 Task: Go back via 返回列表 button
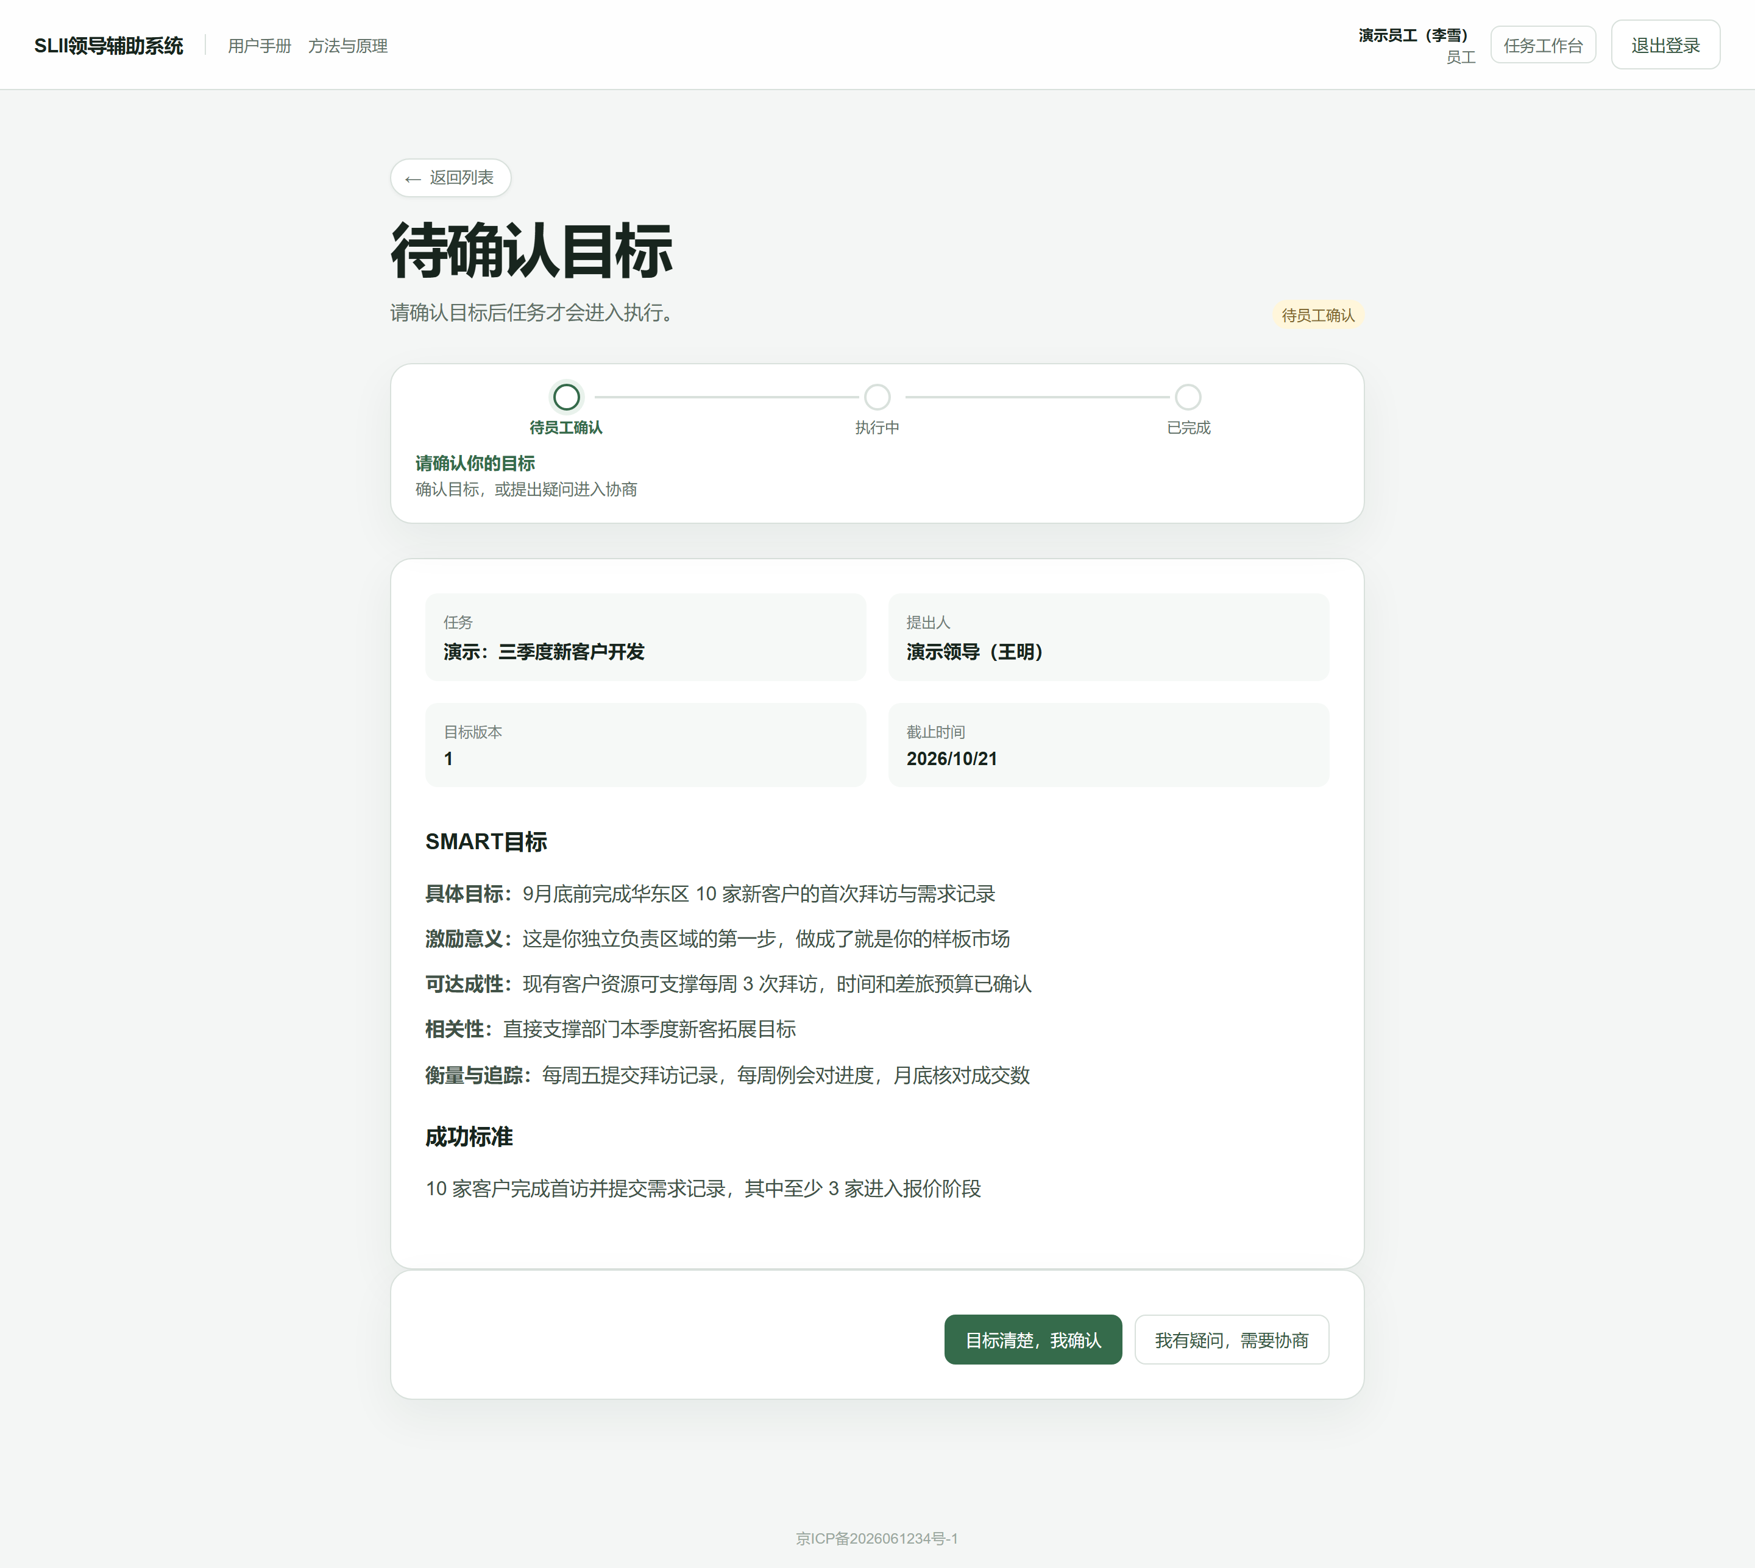coord(450,177)
